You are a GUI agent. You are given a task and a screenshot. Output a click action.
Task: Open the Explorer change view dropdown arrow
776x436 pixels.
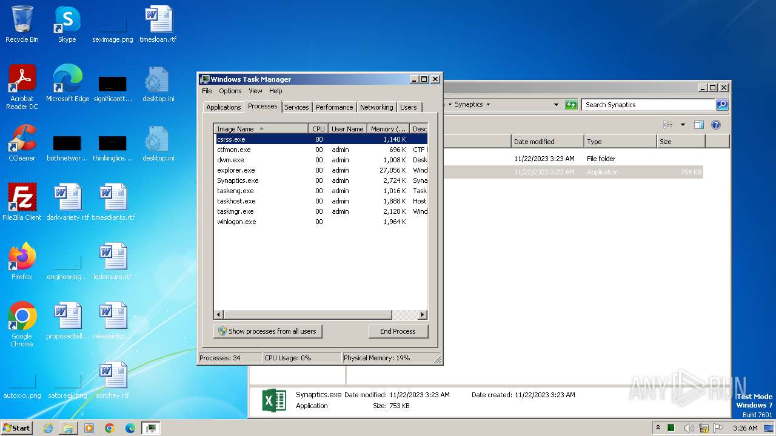(683, 125)
